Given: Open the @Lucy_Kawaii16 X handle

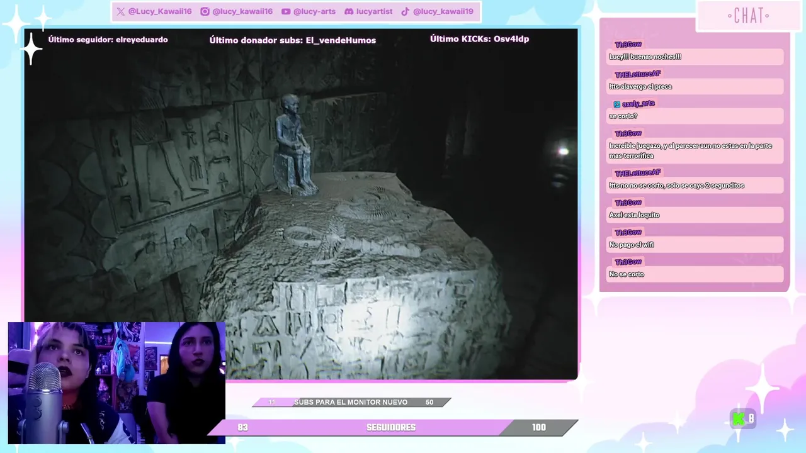Looking at the screenshot, I should (160, 11).
